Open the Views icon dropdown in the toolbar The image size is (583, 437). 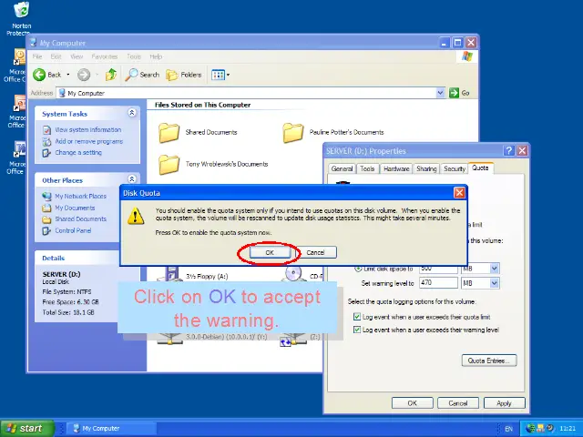[x=220, y=75]
